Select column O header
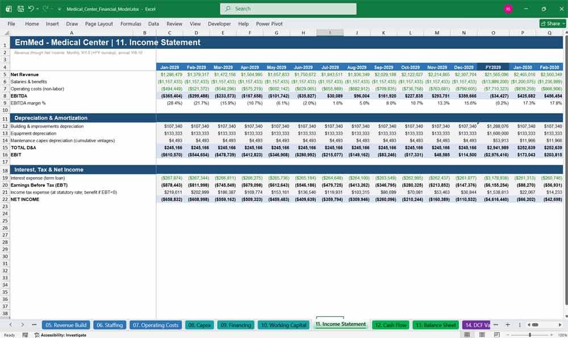Viewport: 568px width, 338px height. coord(493,32)
